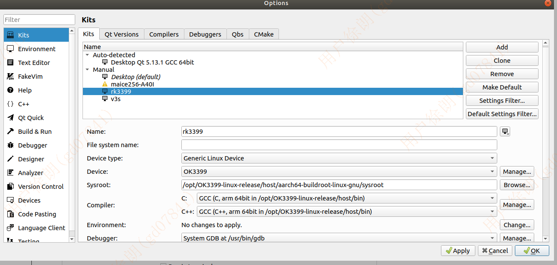This screenshot has height=265, width=557.
Task: Open the Device dropdown showing OK3399
Action: (339, 172)
